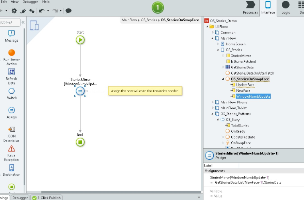Screen dimensions: 304x201
Task: Click the Assign node on canvas
Action: point(80,91)
